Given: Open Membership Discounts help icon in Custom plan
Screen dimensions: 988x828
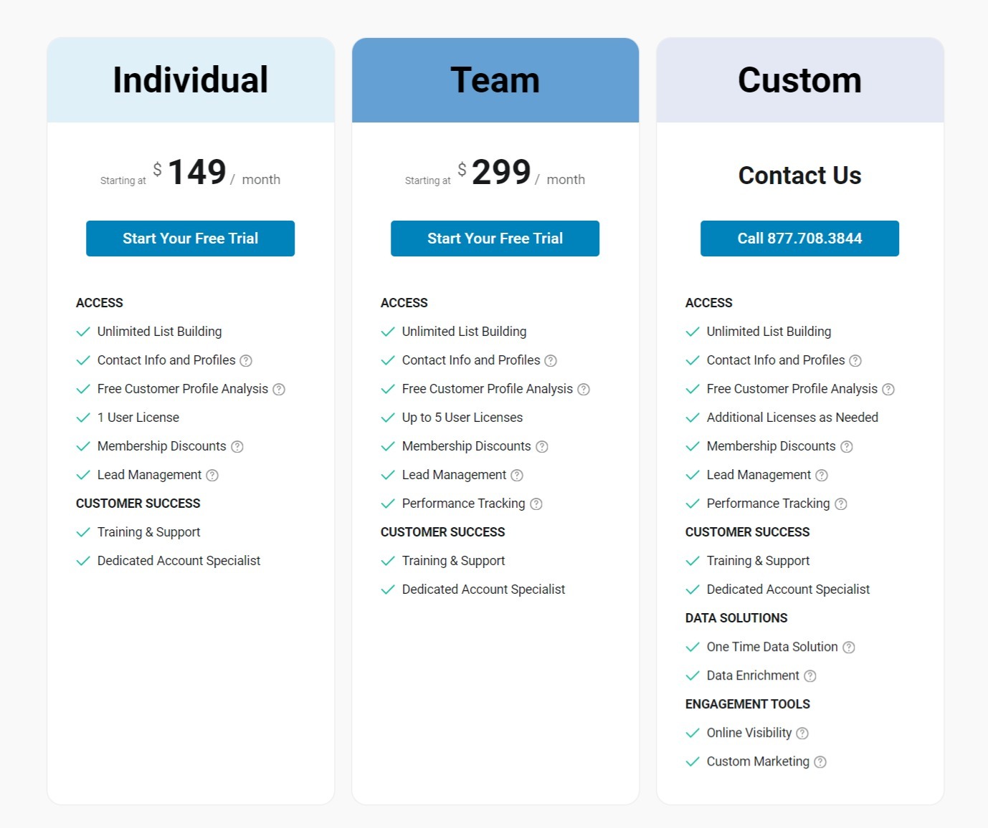Looking at the screenshot, I should (x=846, y=446).
